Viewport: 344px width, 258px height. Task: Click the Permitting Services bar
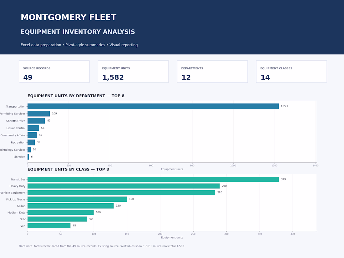coord(38,114)
